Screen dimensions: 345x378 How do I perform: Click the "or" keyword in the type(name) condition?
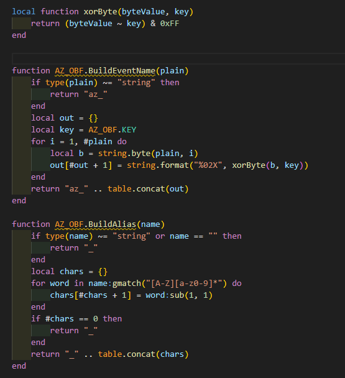[x=160, y=236]
